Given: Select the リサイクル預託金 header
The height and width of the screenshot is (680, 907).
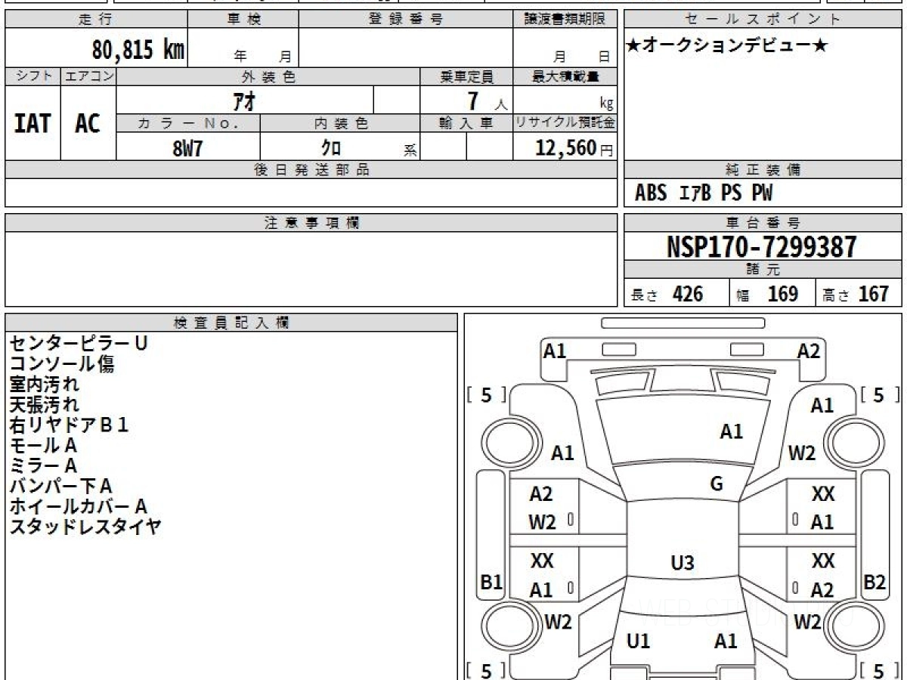Looking at the screenshot, I should [565, 123].
